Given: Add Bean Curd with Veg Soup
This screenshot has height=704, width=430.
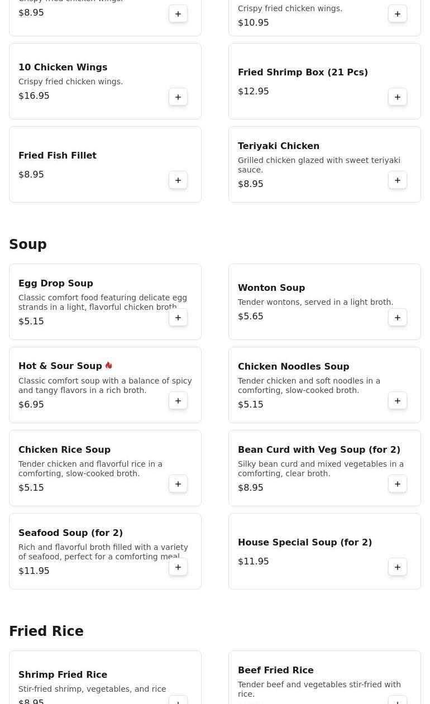Looking at the screenshot, I should pyautogui.click(x=398, y=484).
